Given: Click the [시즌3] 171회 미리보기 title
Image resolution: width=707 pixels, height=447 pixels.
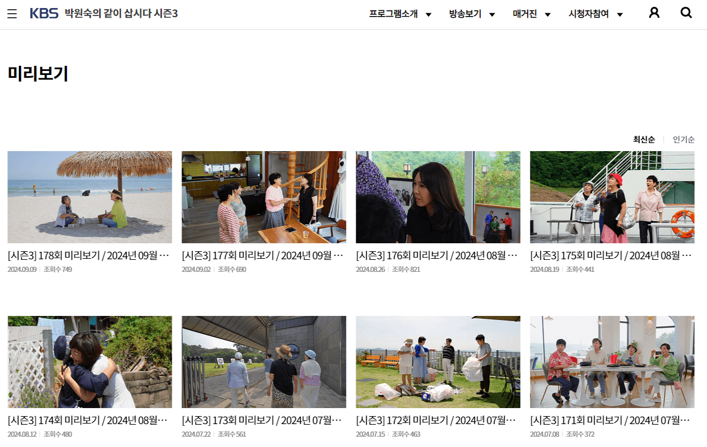Looking at the screenshot, I should click(611, 420).
